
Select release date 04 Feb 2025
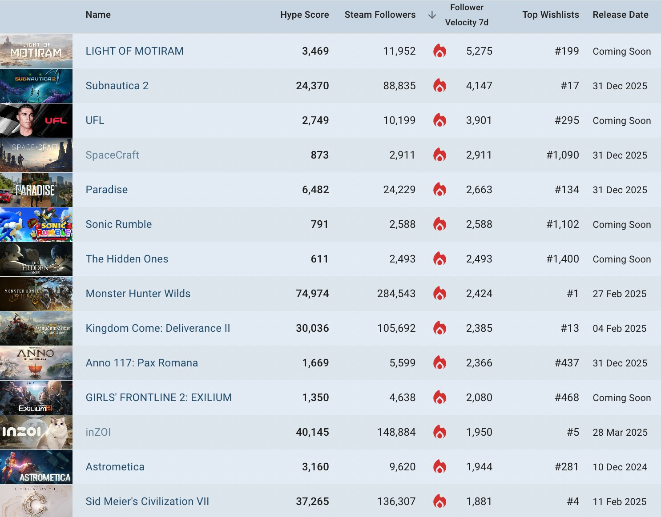point(620,328)
